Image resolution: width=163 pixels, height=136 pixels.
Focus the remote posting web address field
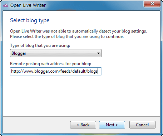click(56, 71)
